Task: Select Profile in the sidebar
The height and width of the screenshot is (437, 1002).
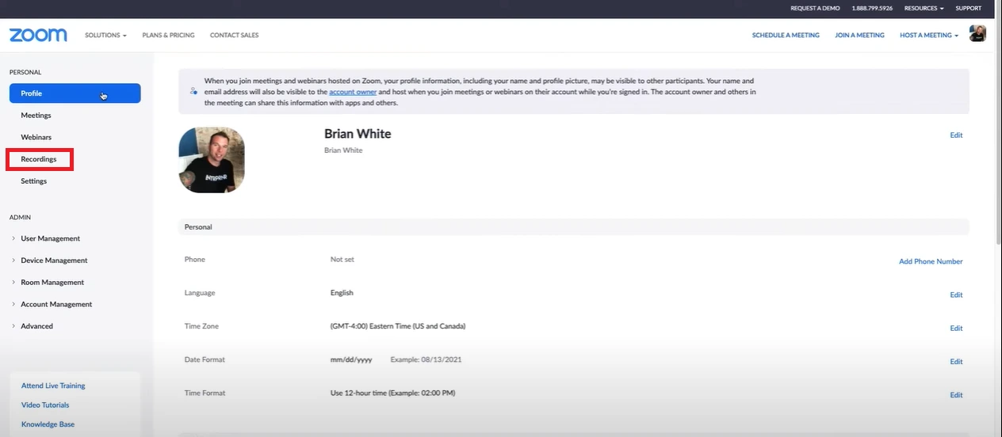Action: click(x=75, y=93)
